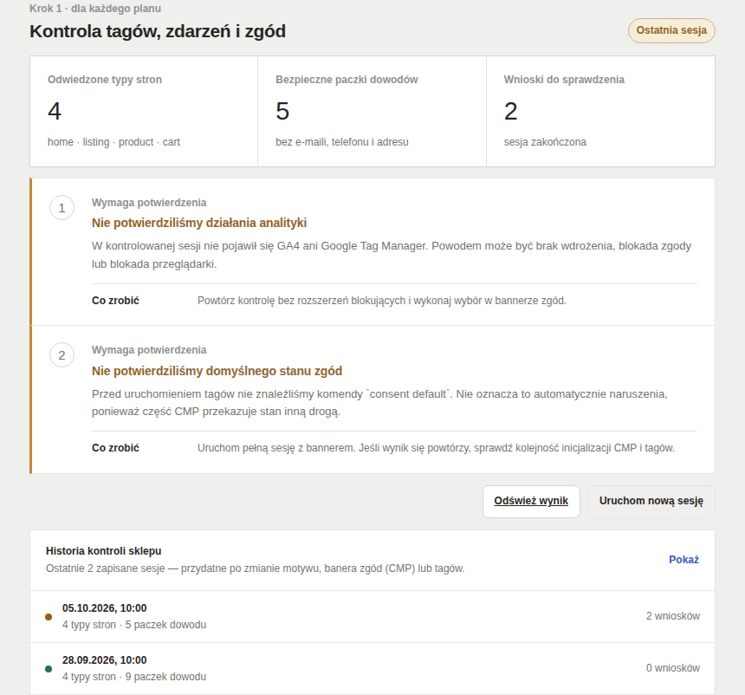This screenshot has width=745, height=695.
Task: Select the Wnioski do sprawdzenia card
Action: tap(600, 111)
